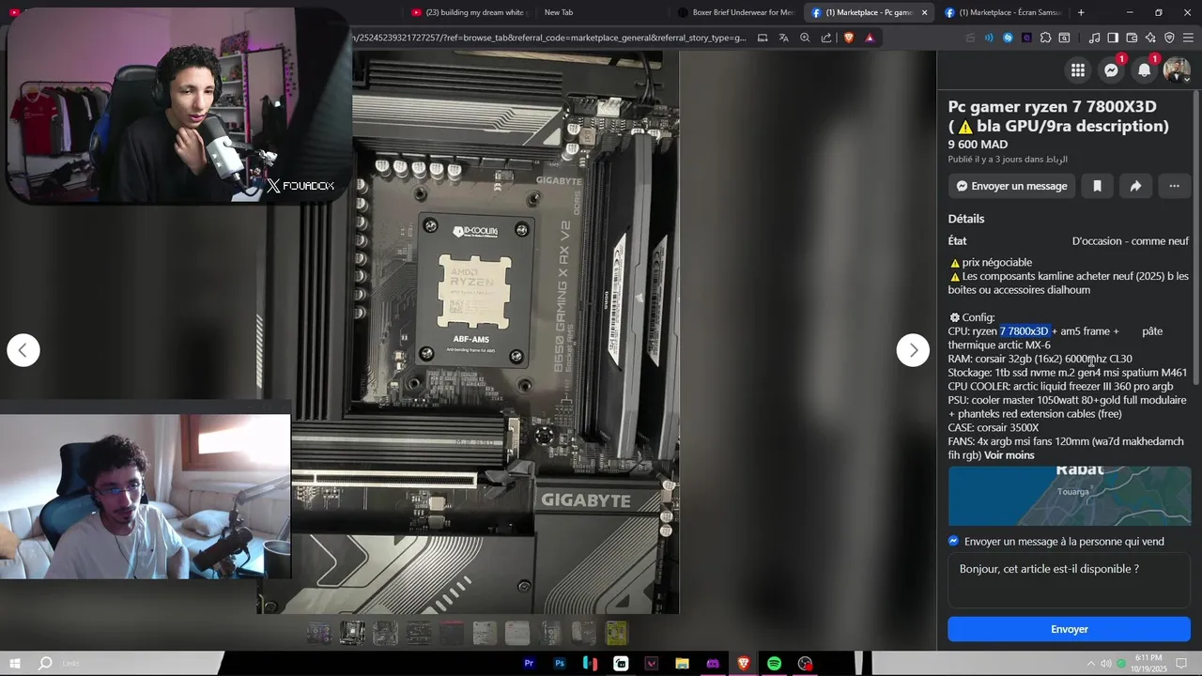Toggle the browser sidebar panel icon
The image size is (1202, 676).
1113,38
